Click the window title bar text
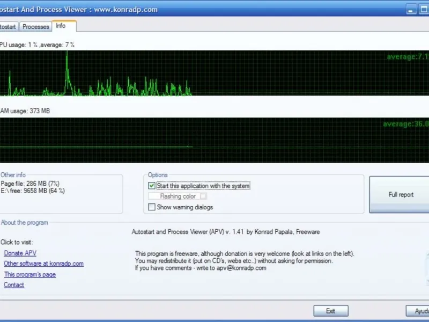429x322 pixels. [x=79, y=10]
